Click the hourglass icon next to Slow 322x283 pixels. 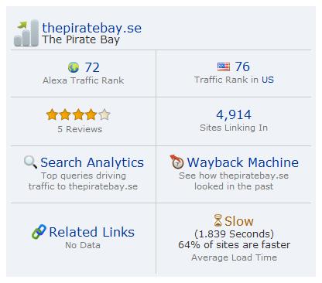218,220
